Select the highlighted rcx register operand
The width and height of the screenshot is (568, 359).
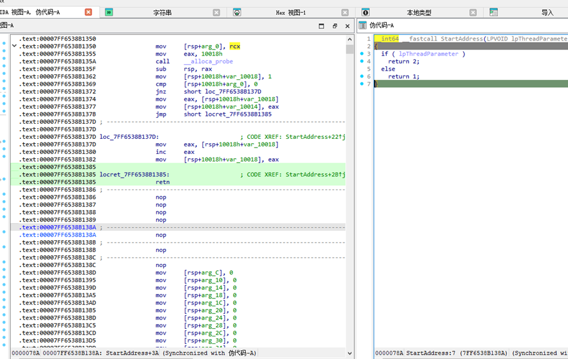(235, 46)
